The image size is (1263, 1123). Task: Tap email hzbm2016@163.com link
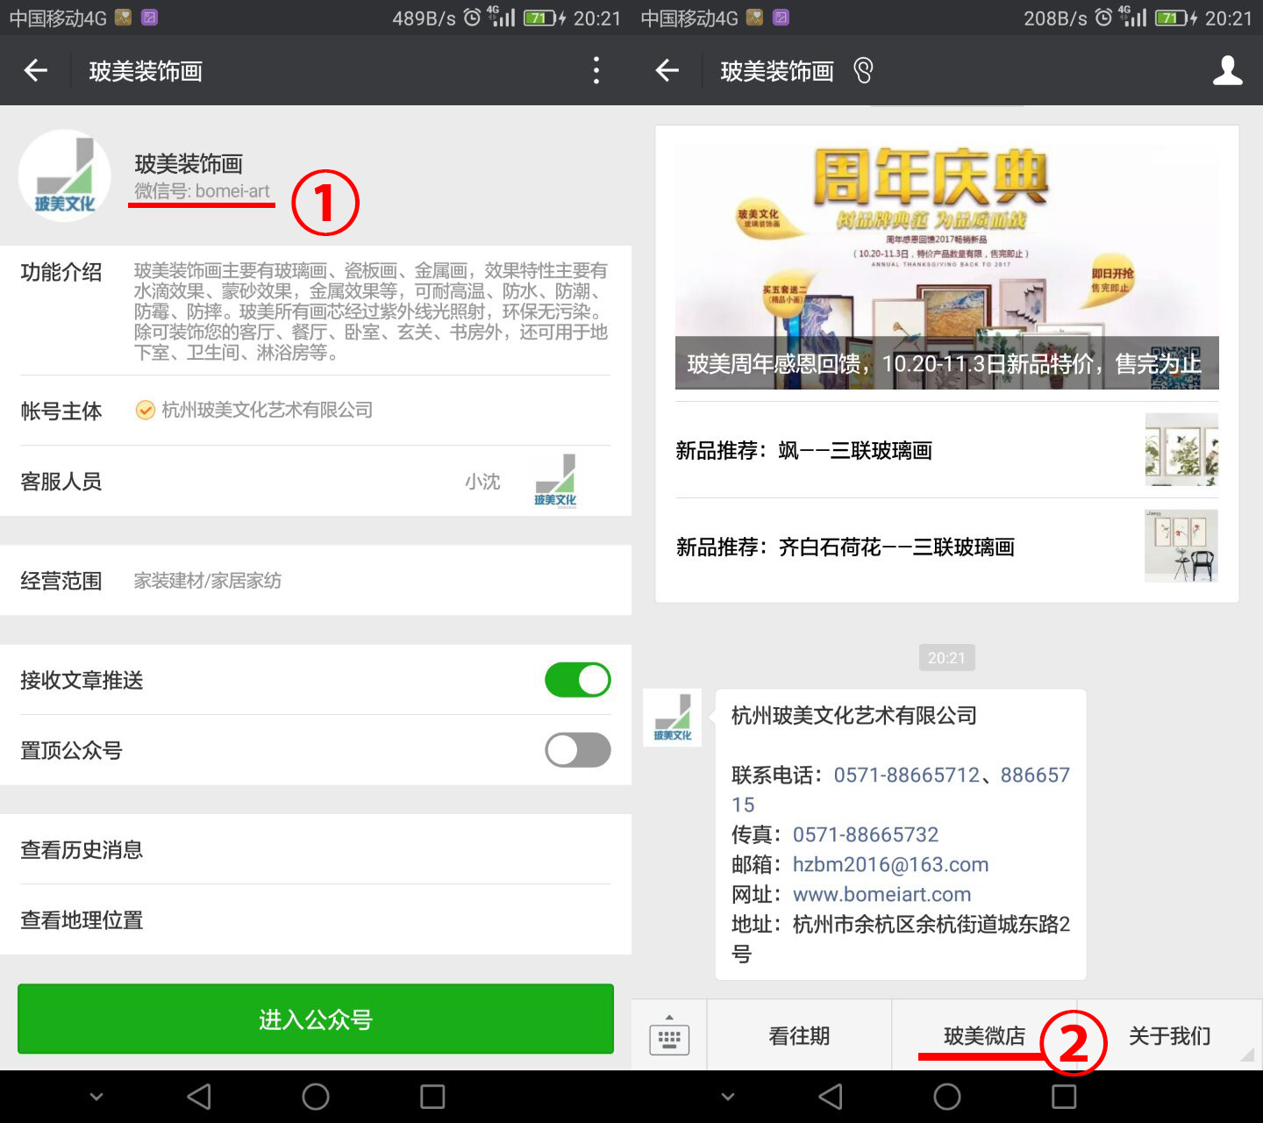[x=890, y=864]
